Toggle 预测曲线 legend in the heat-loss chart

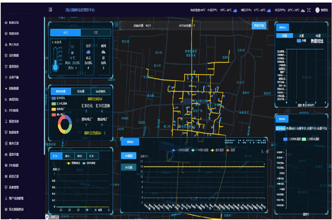point(73,163)
